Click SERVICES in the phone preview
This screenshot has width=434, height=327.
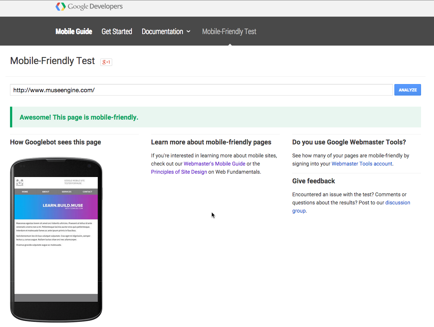[x=66, y=191]
